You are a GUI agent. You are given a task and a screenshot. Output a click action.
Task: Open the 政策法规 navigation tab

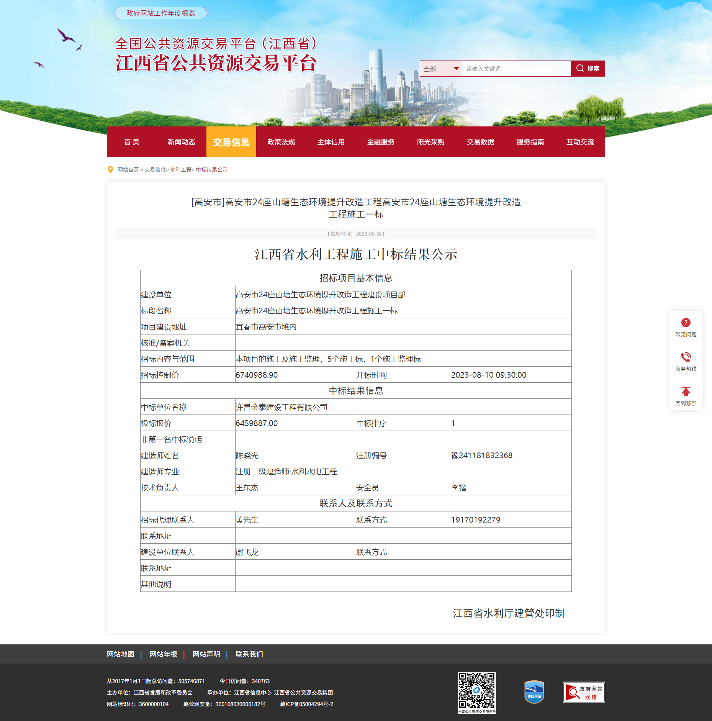281,142
